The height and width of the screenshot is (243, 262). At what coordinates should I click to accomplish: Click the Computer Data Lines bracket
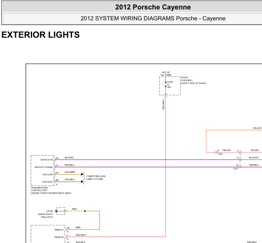pos(84,178)
